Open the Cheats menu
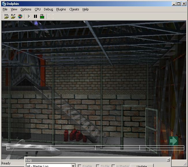The width and height of the screenshot is (188, 167). pyautogui.click(x=74, y=9)
